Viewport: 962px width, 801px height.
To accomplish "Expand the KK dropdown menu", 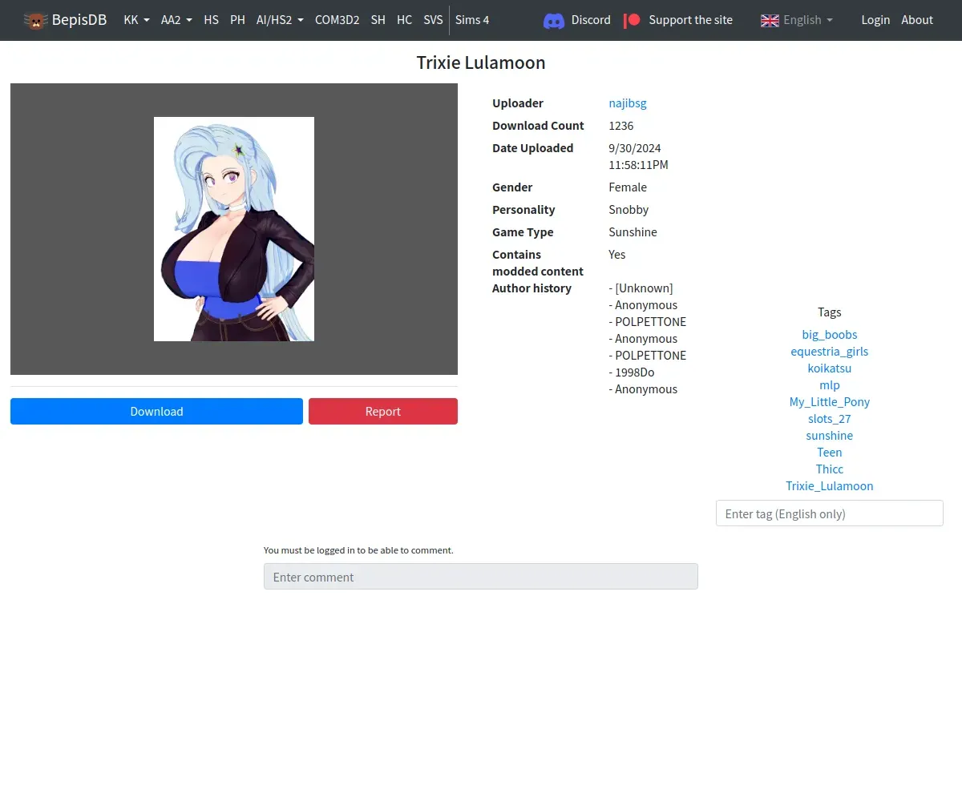I will coord(137,20).
